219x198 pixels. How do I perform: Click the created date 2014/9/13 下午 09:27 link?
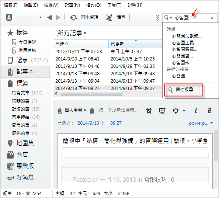(x=100, y=123)
